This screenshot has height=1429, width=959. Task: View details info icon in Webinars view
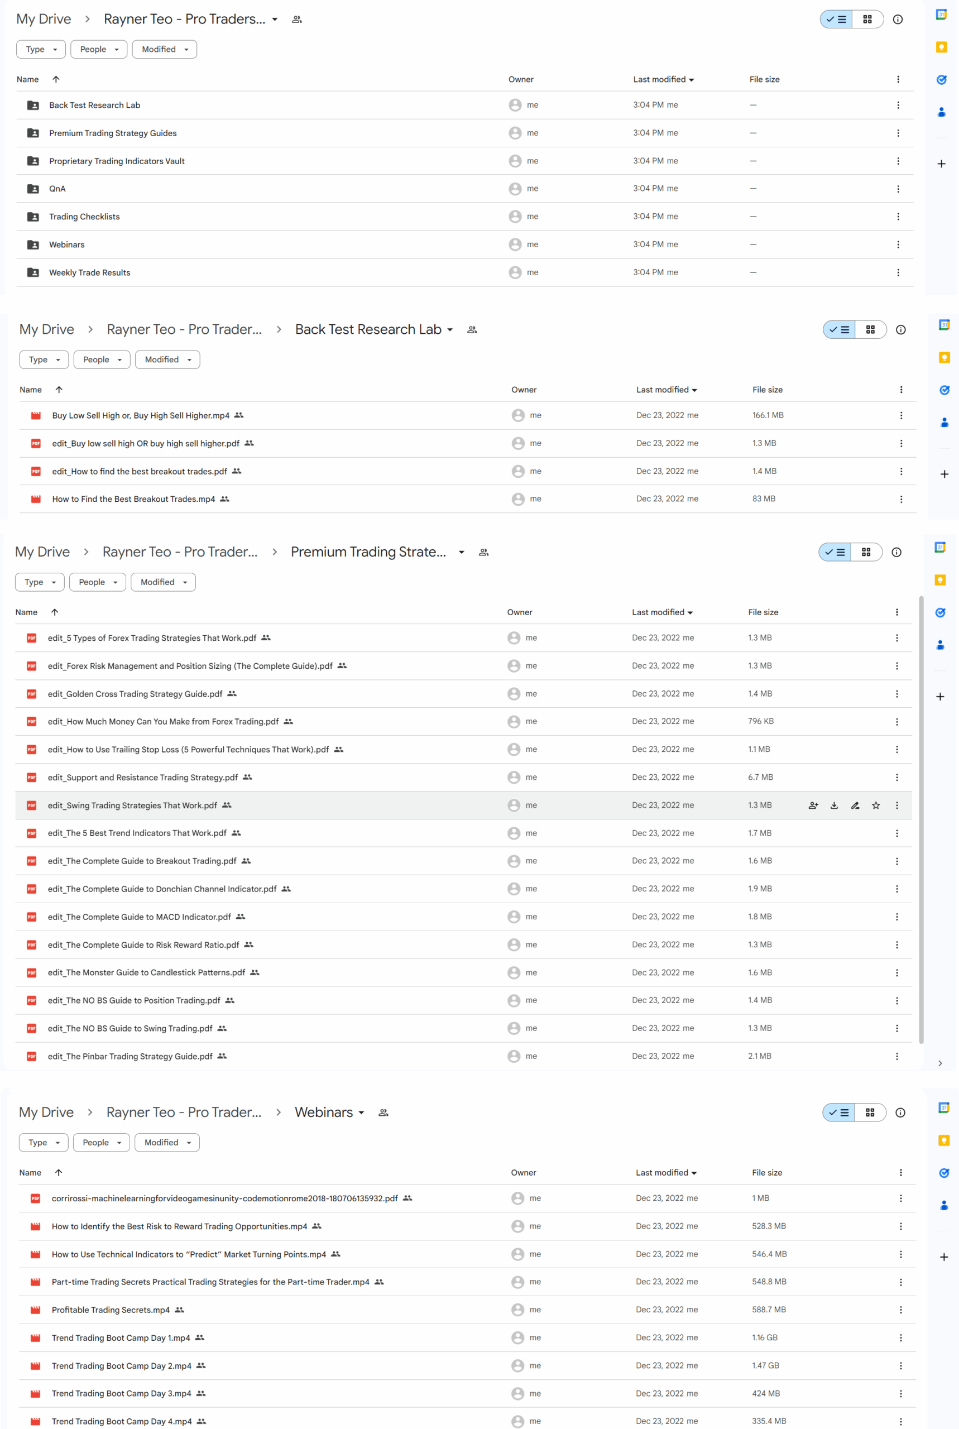coord(900,1112)
